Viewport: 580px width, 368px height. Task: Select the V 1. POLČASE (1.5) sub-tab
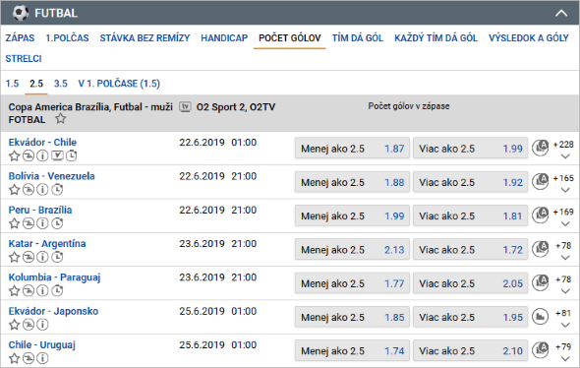(119, 84)
